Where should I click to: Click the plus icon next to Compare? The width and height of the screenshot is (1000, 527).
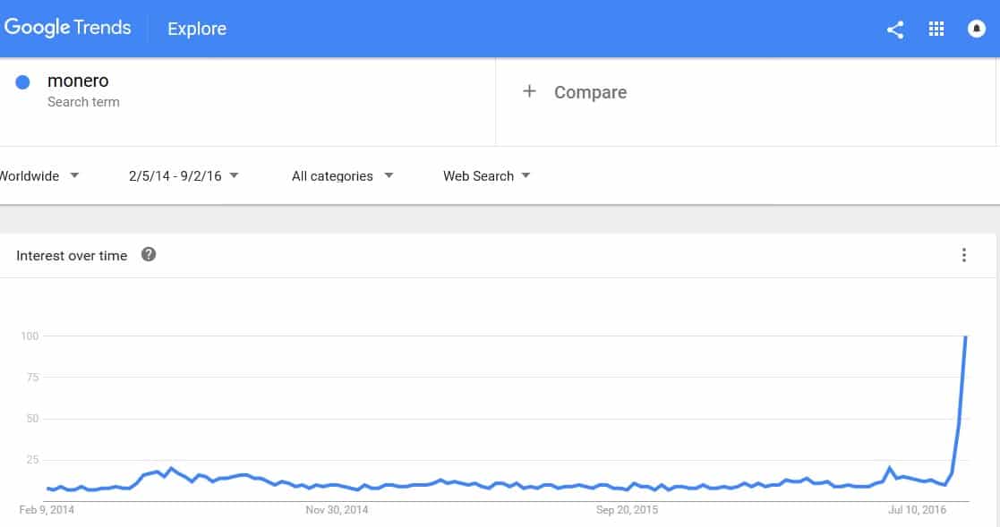point(529,91)
